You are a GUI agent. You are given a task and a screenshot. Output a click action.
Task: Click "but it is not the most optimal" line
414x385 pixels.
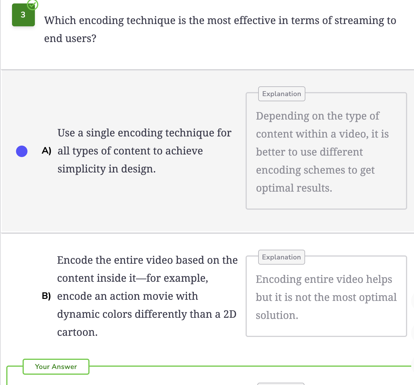[x=326, y=297]
